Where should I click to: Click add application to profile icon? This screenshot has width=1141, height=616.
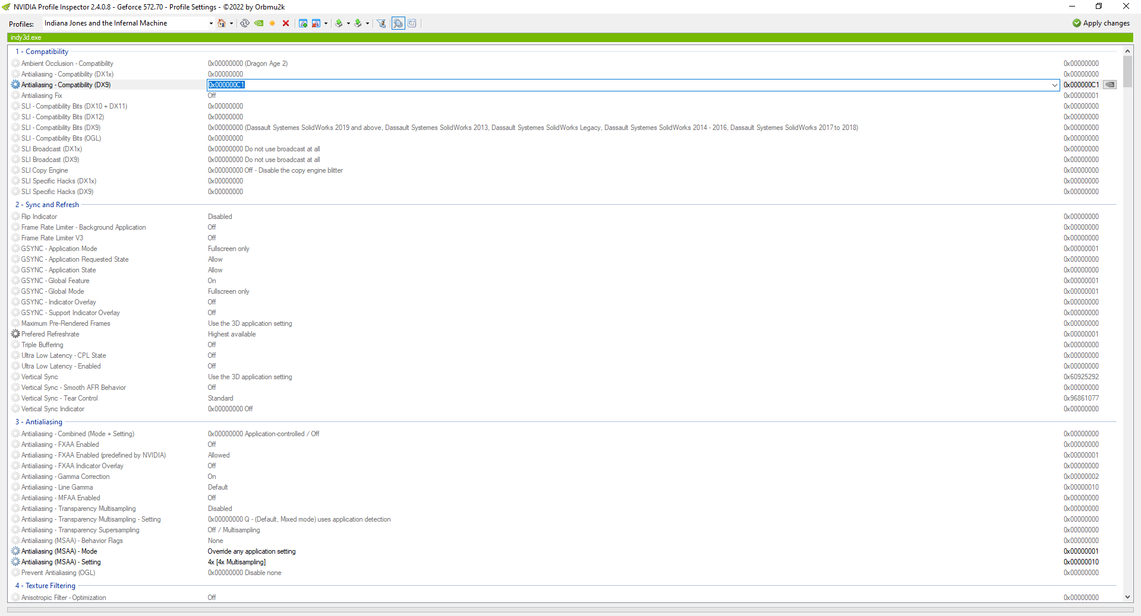(303, 23)
